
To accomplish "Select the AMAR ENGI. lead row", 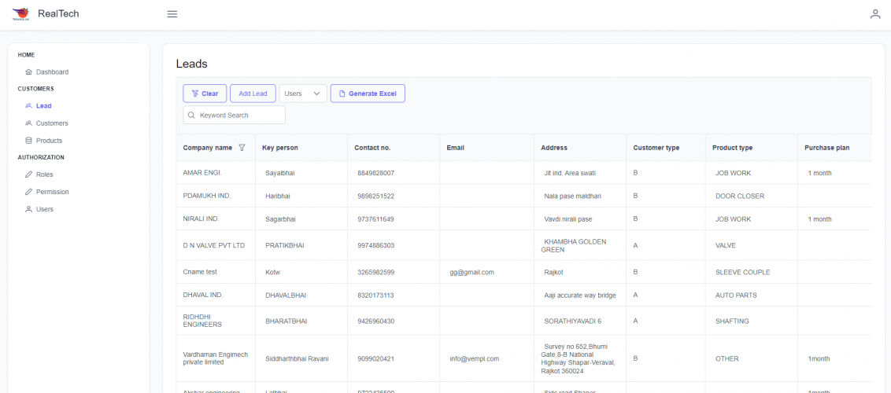I will pyautogui.click(x=202, y=173).
